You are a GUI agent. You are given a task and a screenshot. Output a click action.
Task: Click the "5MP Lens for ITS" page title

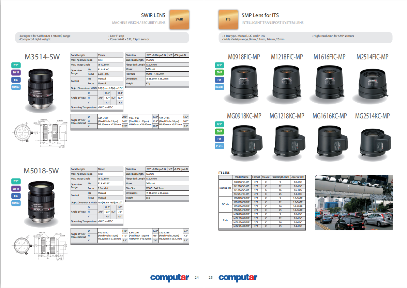point(260,15)
